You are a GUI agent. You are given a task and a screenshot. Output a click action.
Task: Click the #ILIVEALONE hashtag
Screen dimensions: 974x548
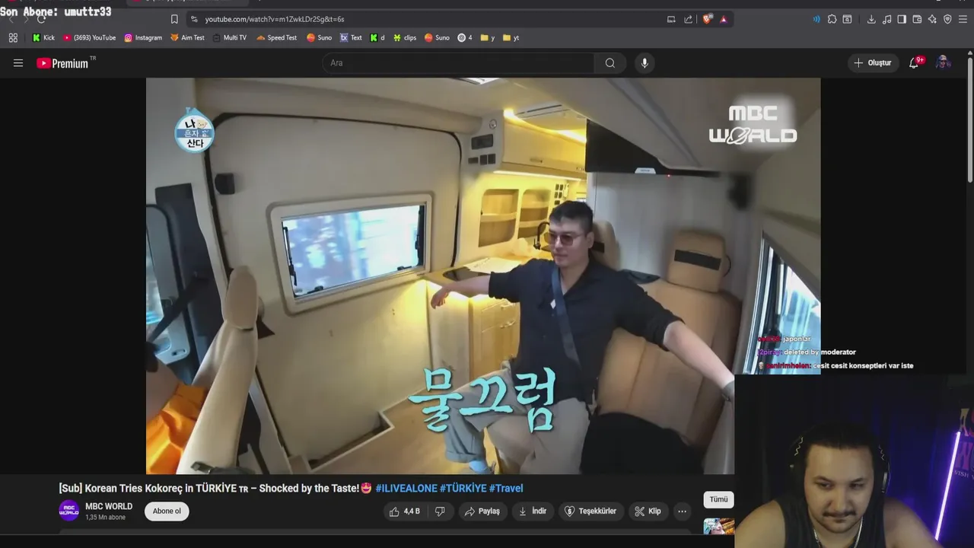pyautogui.click(x=406, y=489)
